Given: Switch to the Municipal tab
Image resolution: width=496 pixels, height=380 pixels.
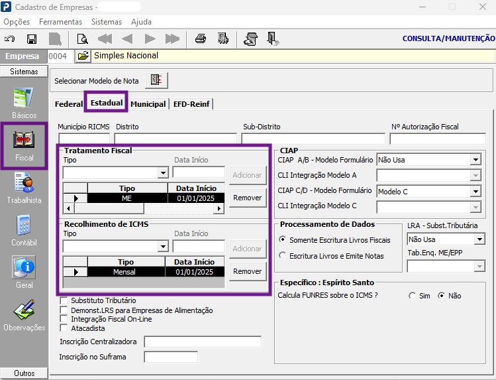Looking at the screenshot, I should [x=148, y=104].
